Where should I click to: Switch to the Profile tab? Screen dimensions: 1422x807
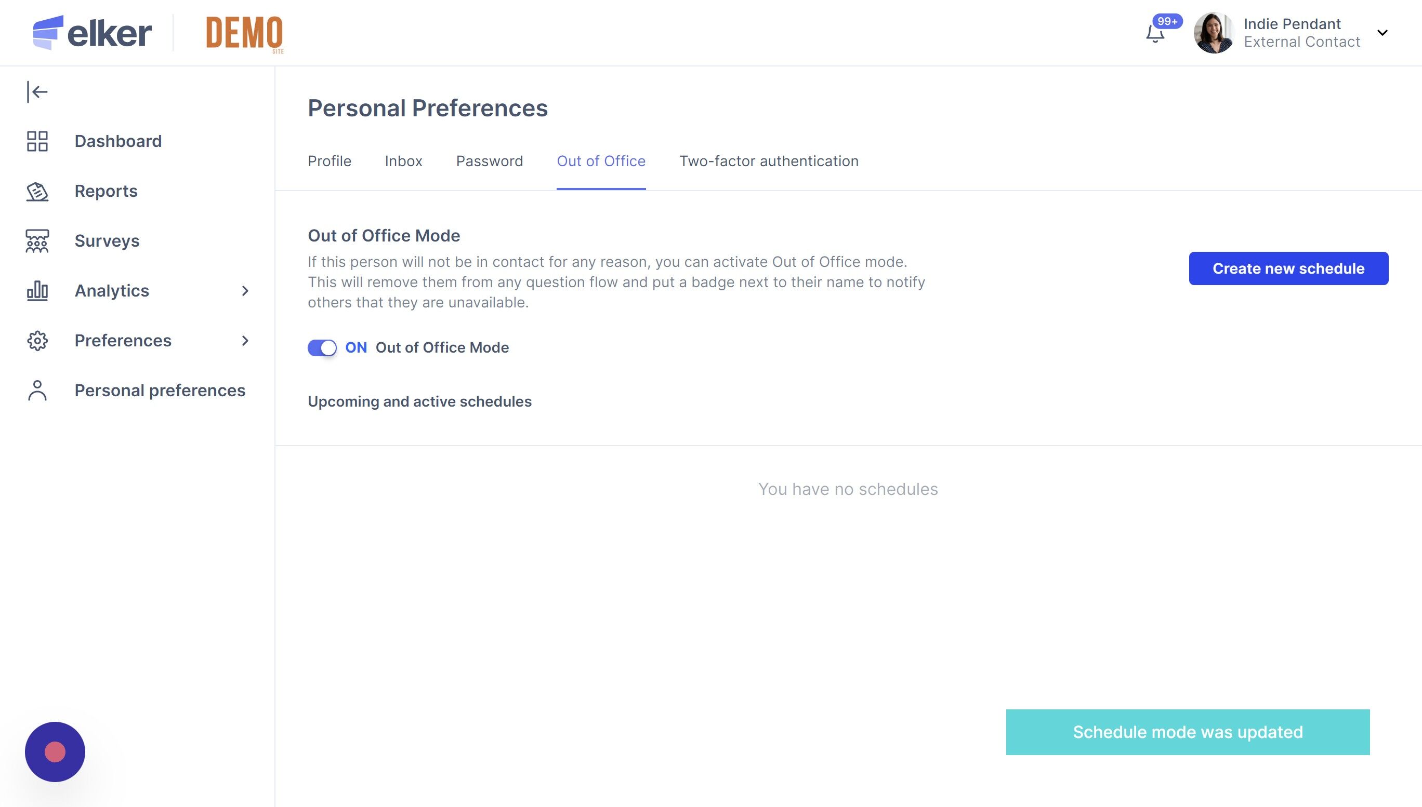(330, 162)
